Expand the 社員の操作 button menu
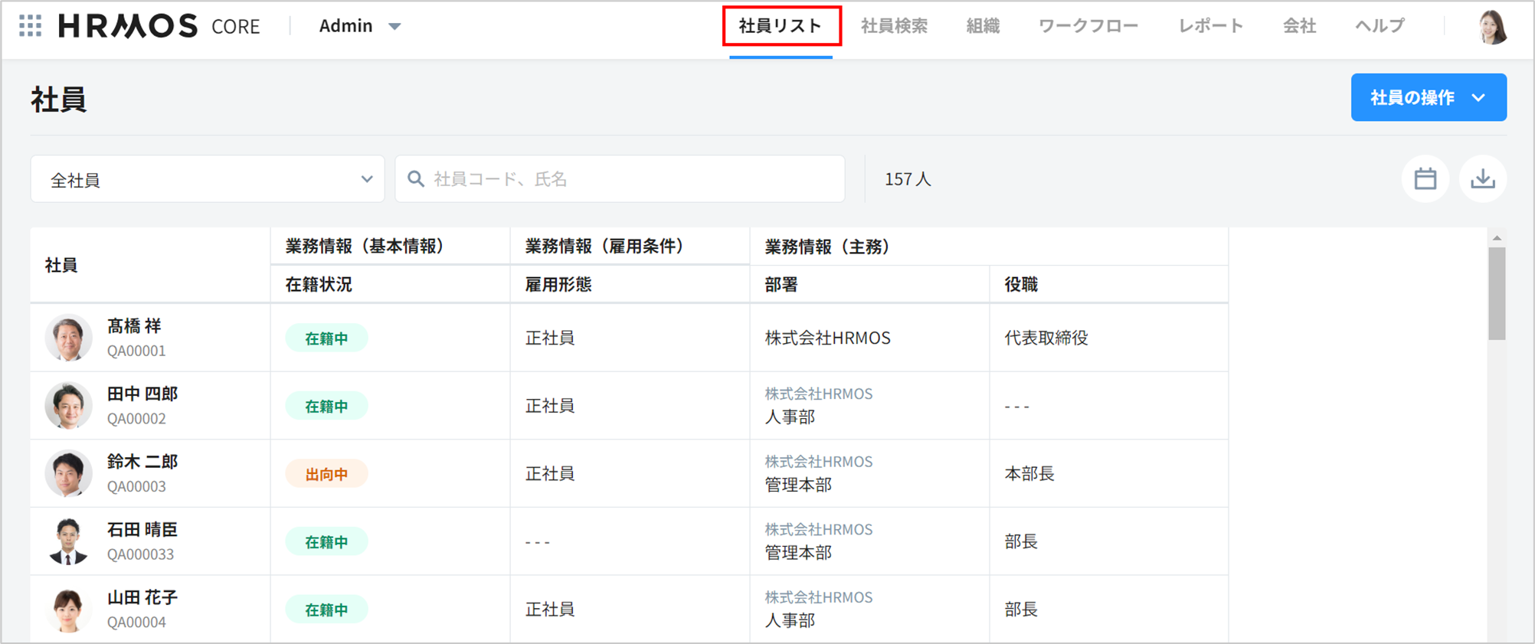This screenshot has height=644, width=1535. point(1428,97)
